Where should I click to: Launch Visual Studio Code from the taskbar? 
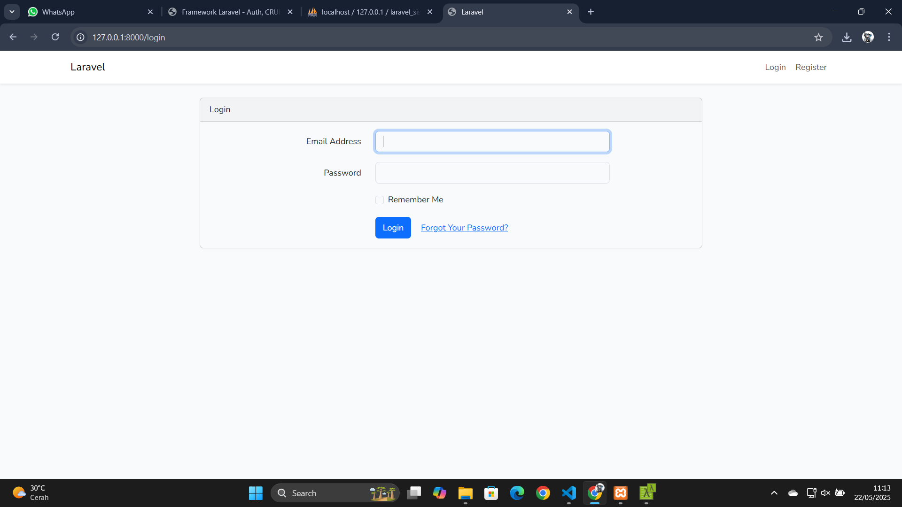[x=568, y=493]
